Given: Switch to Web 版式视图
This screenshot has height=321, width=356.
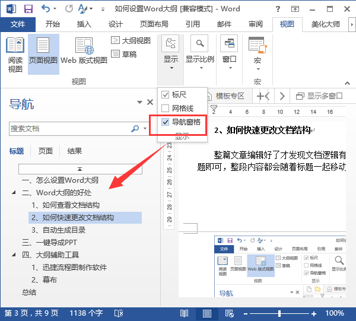Looking at the screenshot, I should coord(84,51).
